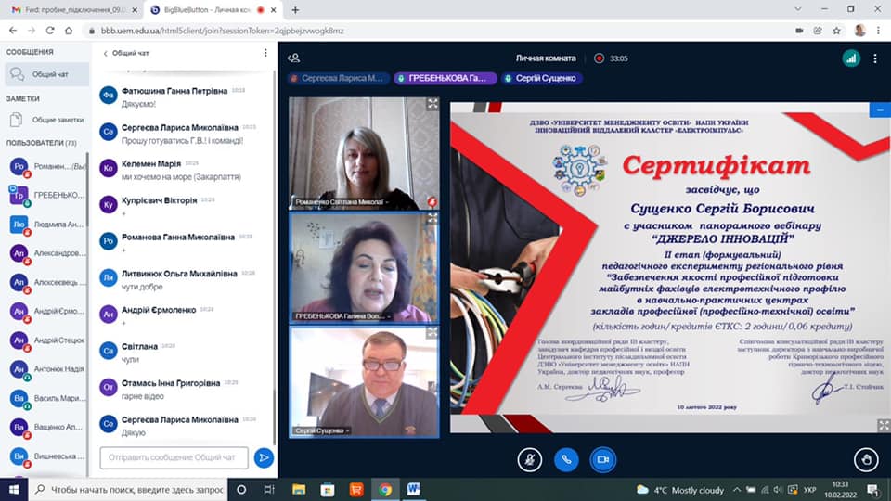Toggle the user list panel icon
Screen dimensions: 891x501
point(294,58)
